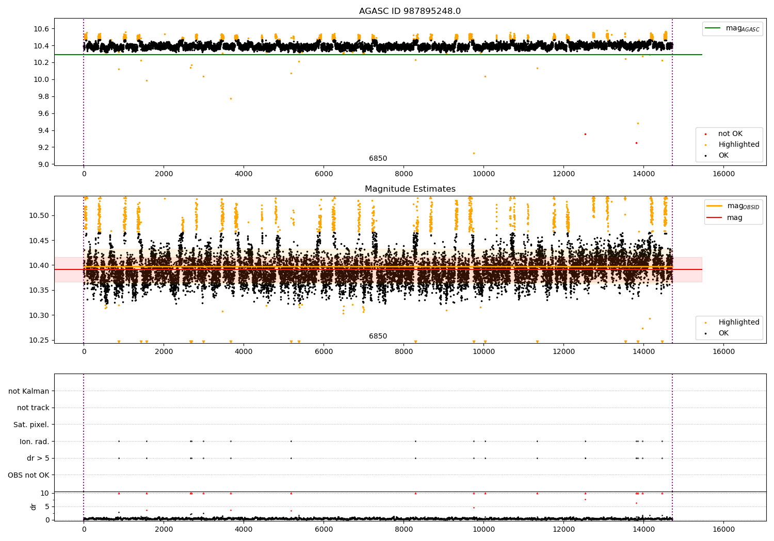Click 'Highlighted' legend entry in top plot

tap(738, 145)
